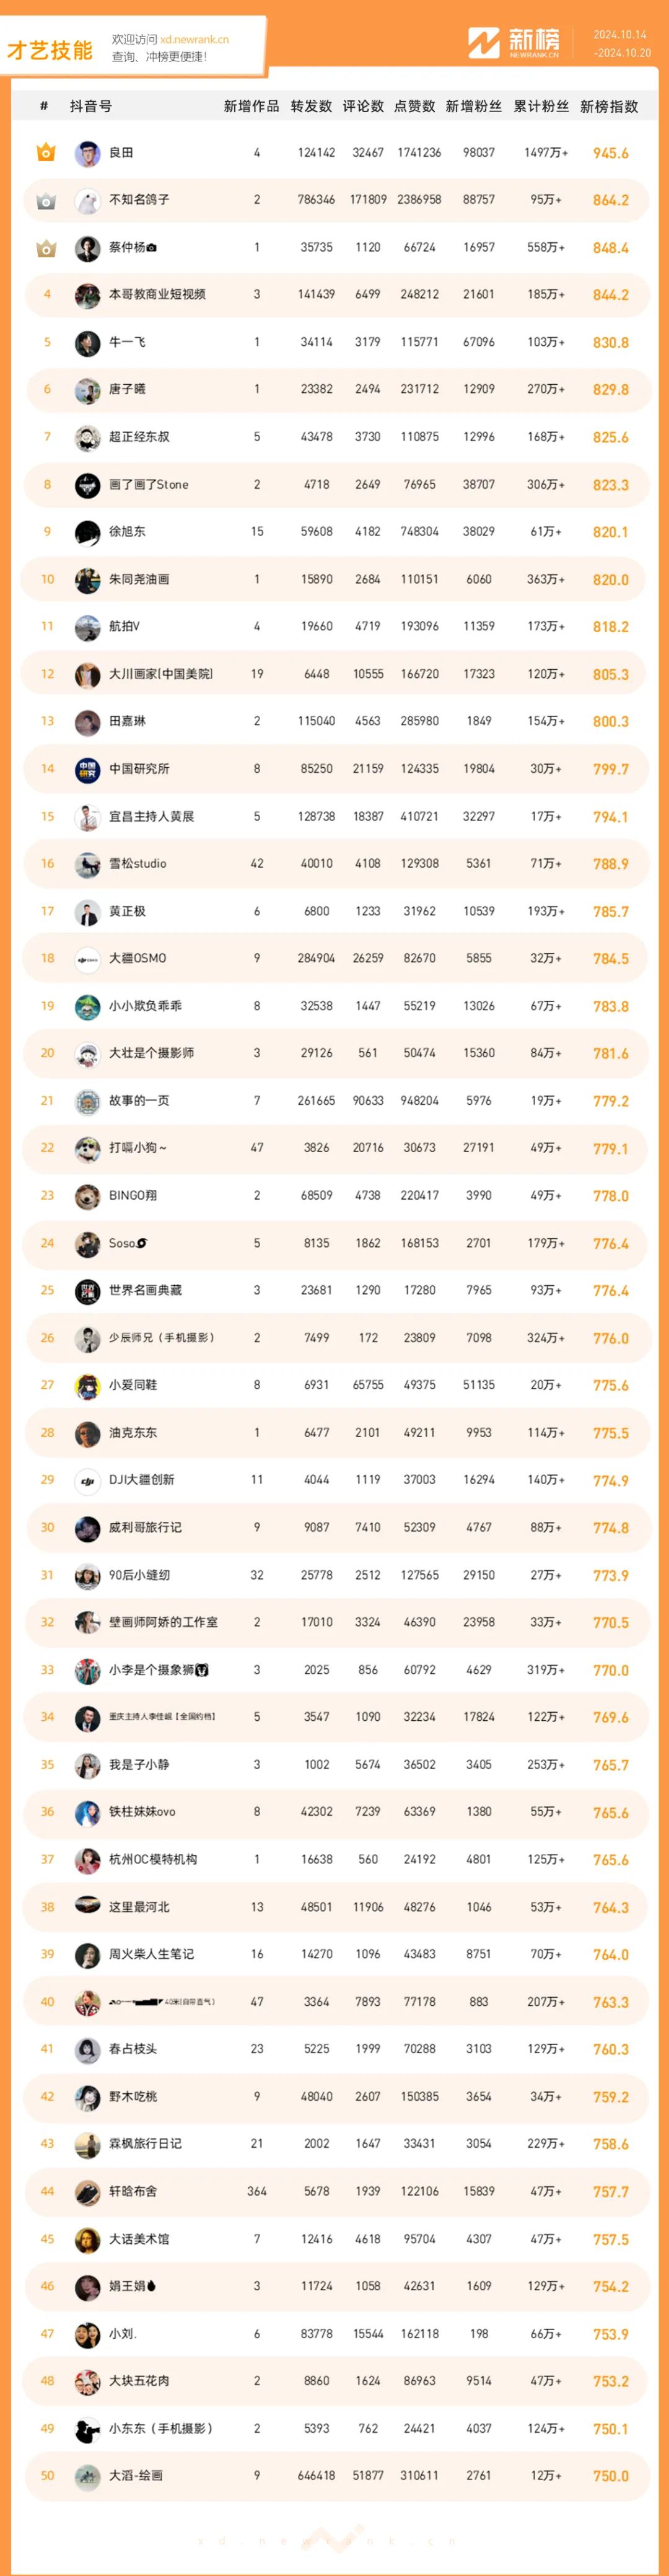
Task: Click the gold crown icon for rank one
Action: [x=46, y=153]
